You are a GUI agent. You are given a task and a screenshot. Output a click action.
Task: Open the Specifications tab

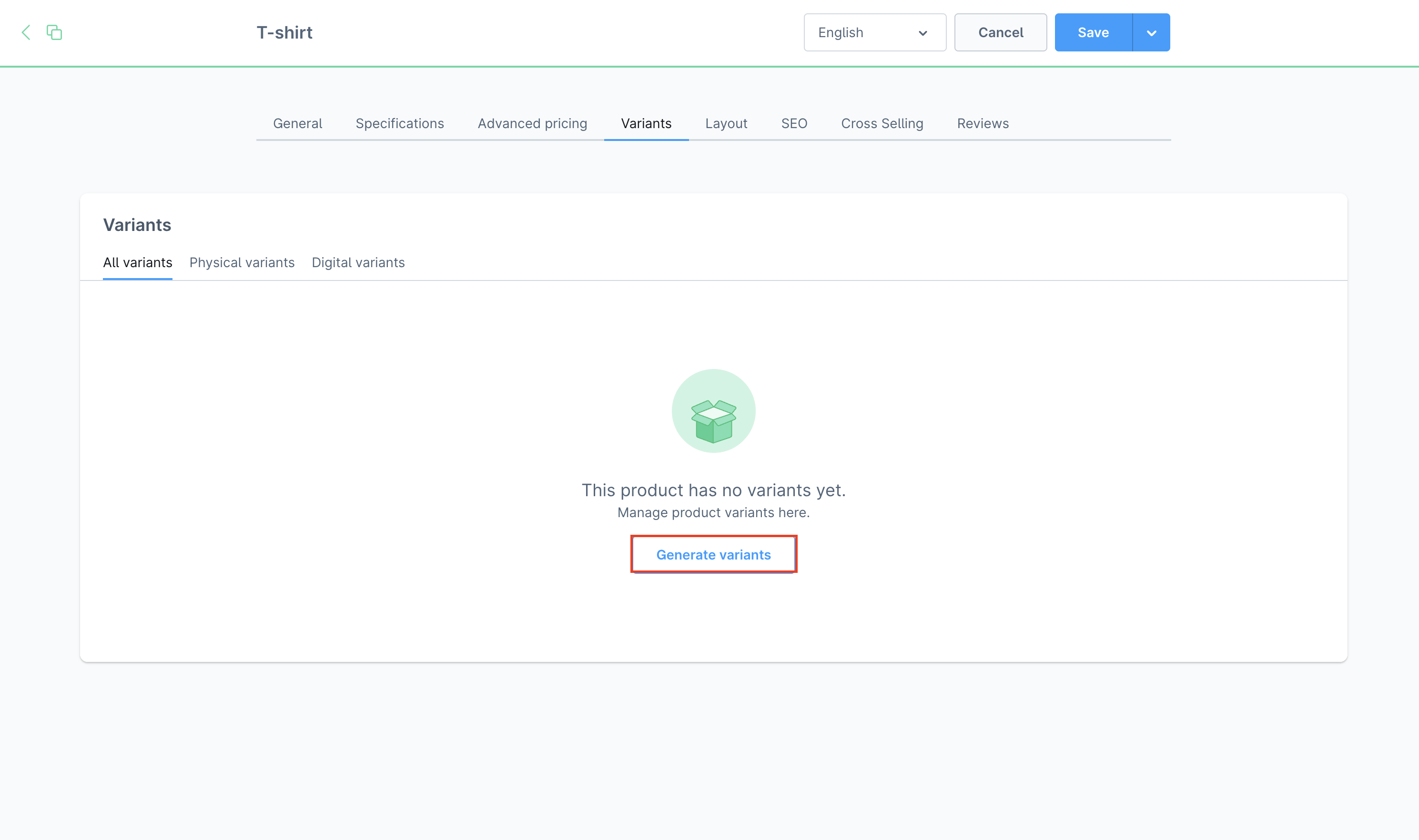(x=399, y=123)
